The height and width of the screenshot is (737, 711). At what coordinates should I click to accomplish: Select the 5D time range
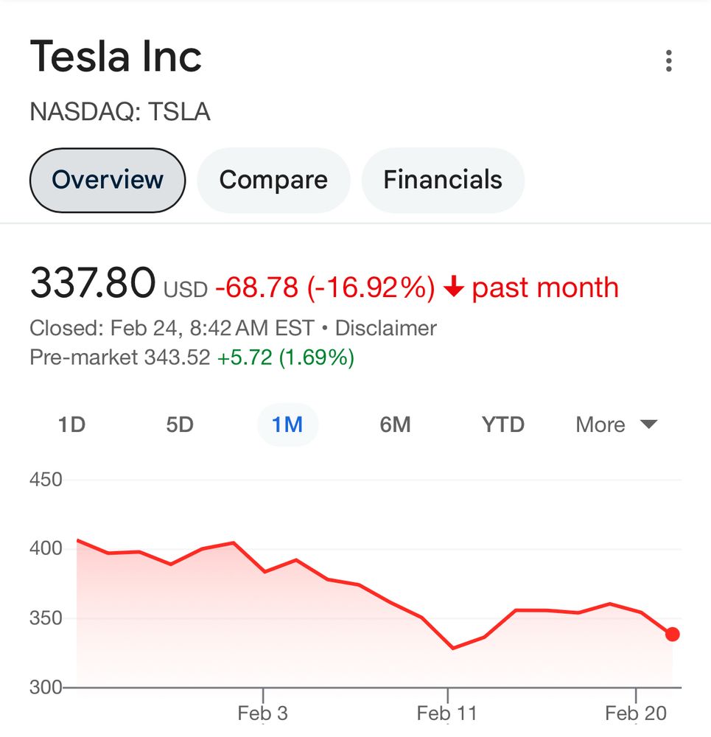(180, 425)
